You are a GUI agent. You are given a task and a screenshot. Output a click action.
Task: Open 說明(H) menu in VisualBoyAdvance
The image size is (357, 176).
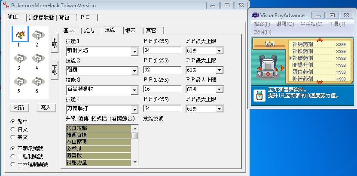pos(263,32)
